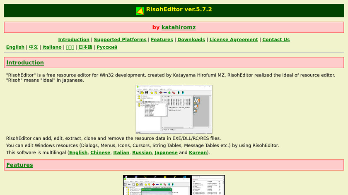Switch page language to Italiano
This screenshot has width=348, height=195.
coord(52,48)
